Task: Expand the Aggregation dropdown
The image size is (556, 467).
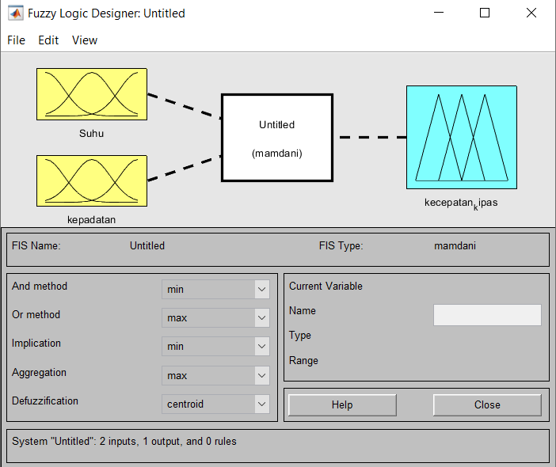Action: click(215, 376)
